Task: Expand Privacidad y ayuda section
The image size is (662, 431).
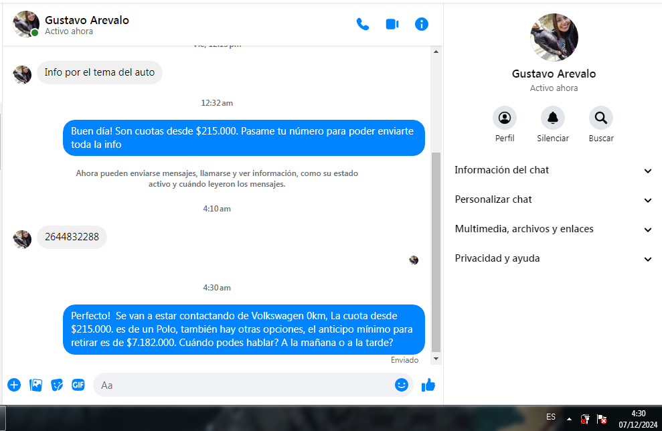Action: (x=553, y=259)
